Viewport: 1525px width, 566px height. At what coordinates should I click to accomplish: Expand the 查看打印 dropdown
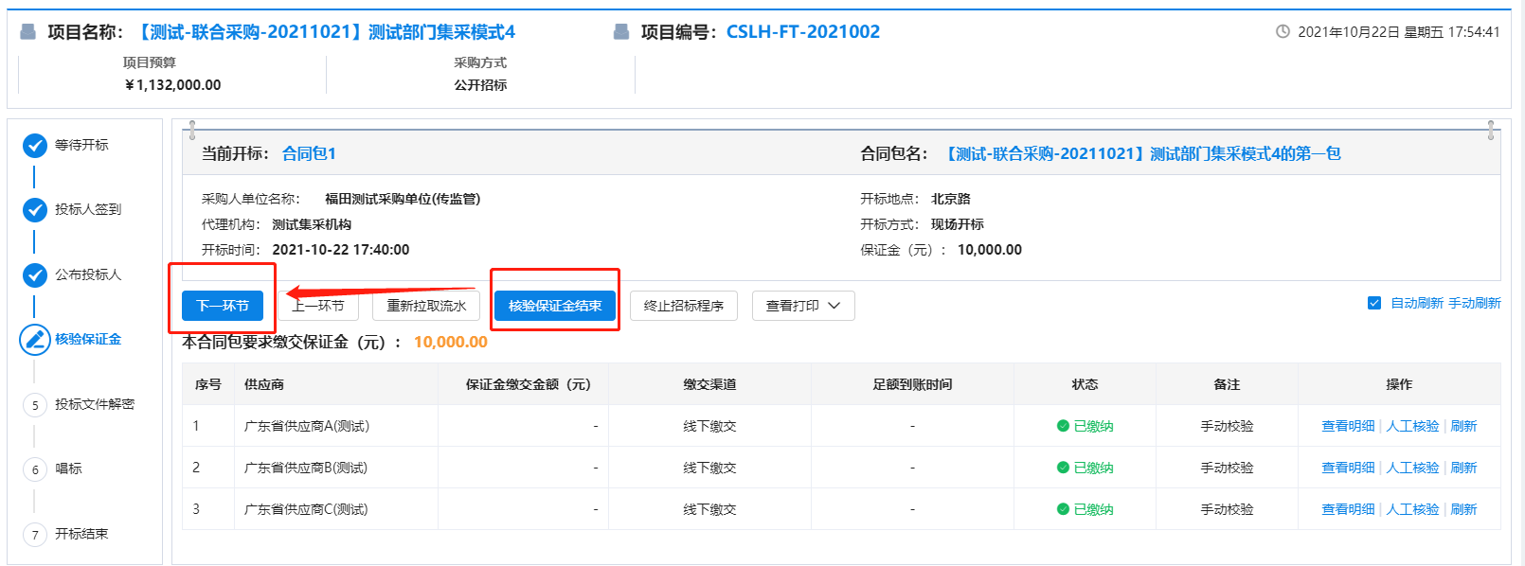click(x=802, y=306)
